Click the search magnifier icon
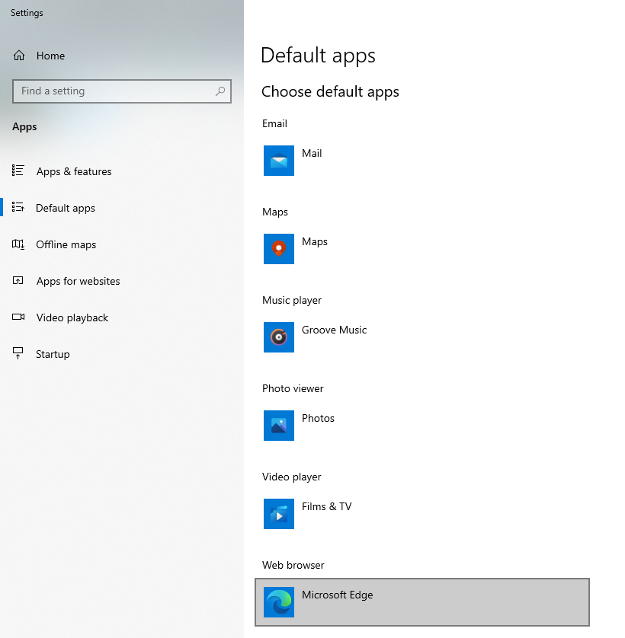 tap(220, 91)
